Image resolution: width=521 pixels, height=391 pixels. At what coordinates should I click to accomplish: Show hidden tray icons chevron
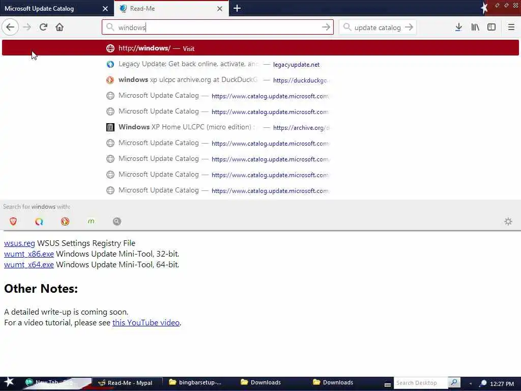point(471,384)
